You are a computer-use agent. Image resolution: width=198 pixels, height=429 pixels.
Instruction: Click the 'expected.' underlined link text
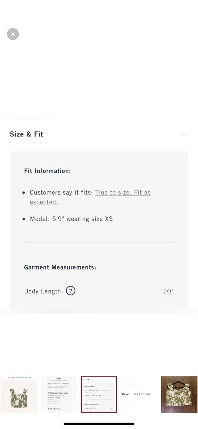click(44, 202)
